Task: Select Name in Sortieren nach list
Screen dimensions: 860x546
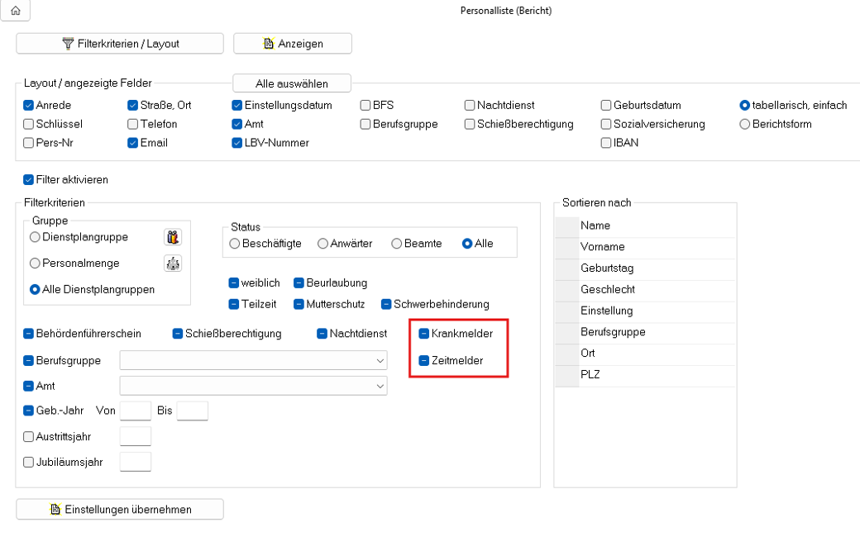Action: (x=645, y=226)
